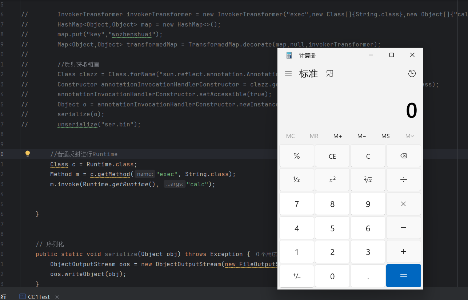Screen dimensions: 468x300
Task: Close the CC1Test run tab
Action: coord(57,297)
